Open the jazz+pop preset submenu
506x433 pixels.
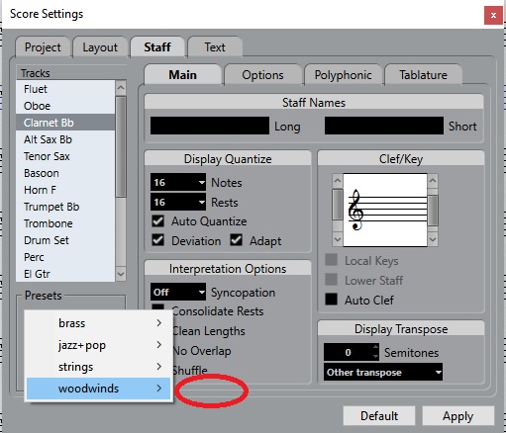(98, 345)
